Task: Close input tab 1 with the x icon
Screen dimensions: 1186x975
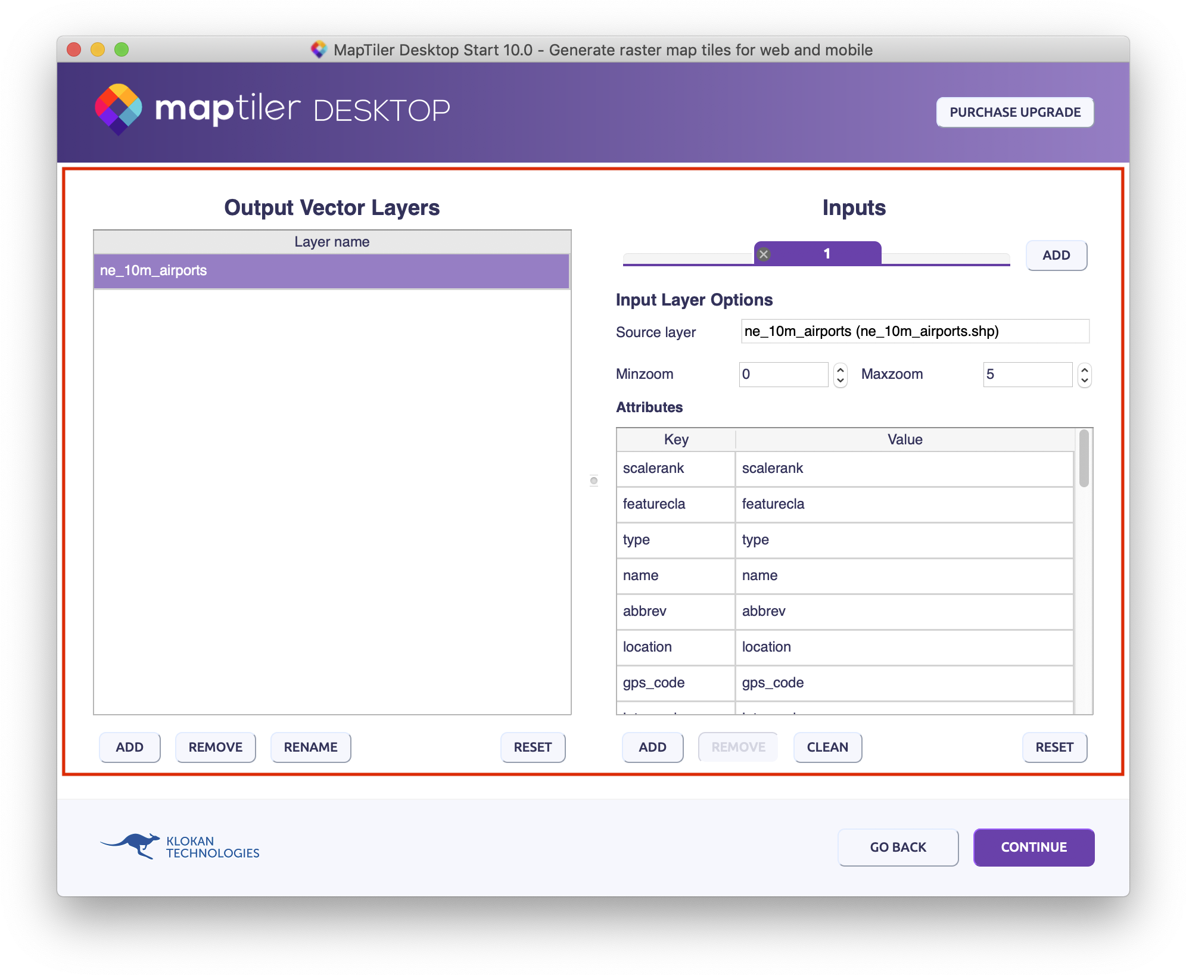Action: point(763,254)
